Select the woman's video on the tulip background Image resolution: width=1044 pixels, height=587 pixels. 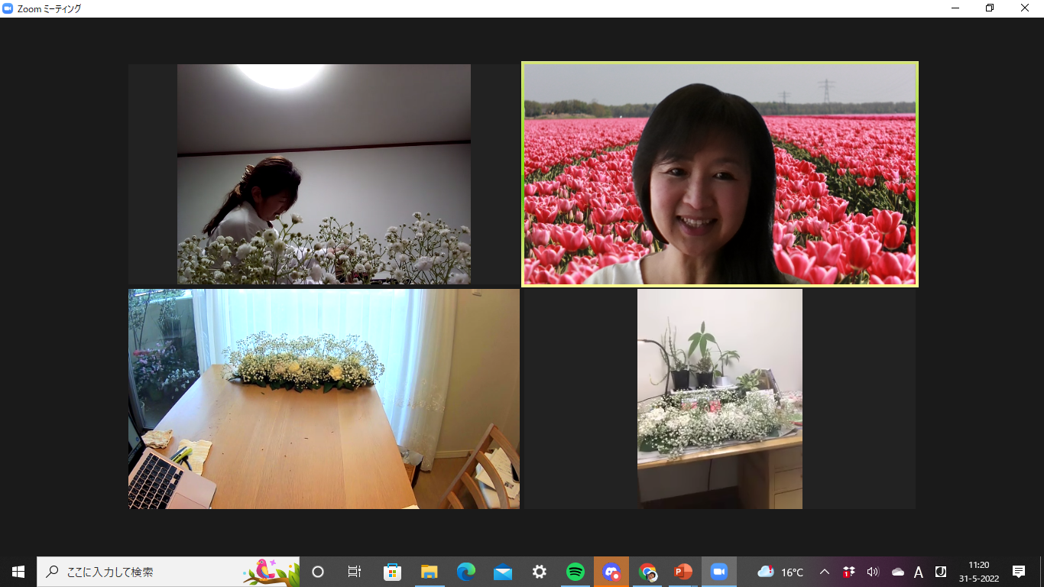[719, 174]
